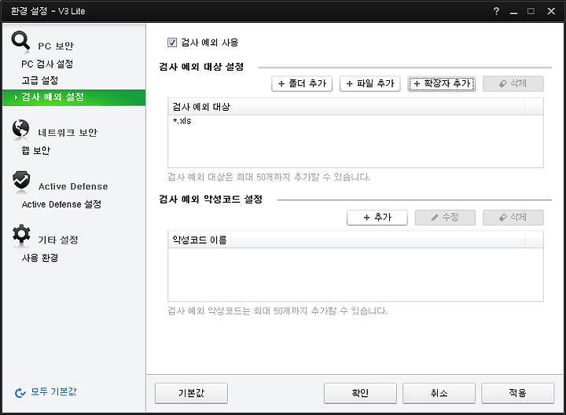Open PC 검사 설정 in sidebar

(x=47, y=64)
